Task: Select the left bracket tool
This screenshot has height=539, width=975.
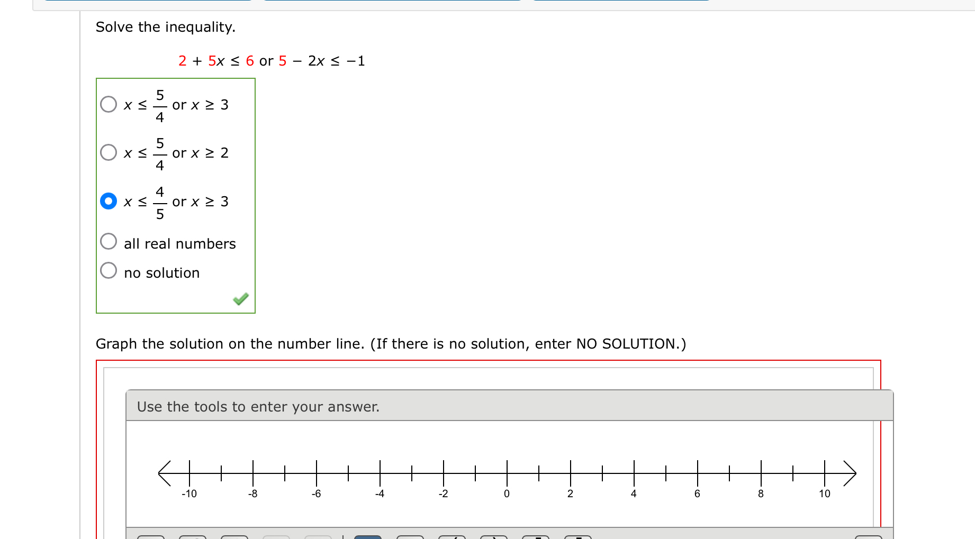Action: click(536, 537)
